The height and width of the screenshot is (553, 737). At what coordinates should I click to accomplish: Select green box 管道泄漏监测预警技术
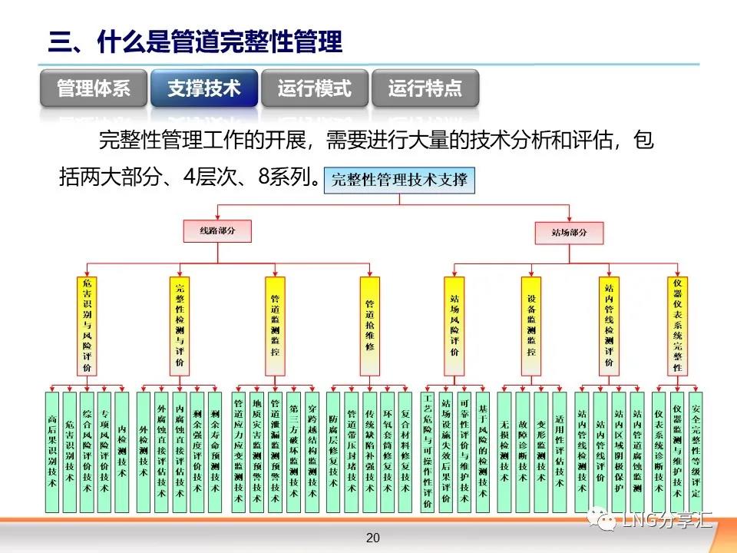pyautogui.click(x=275, y=452)
